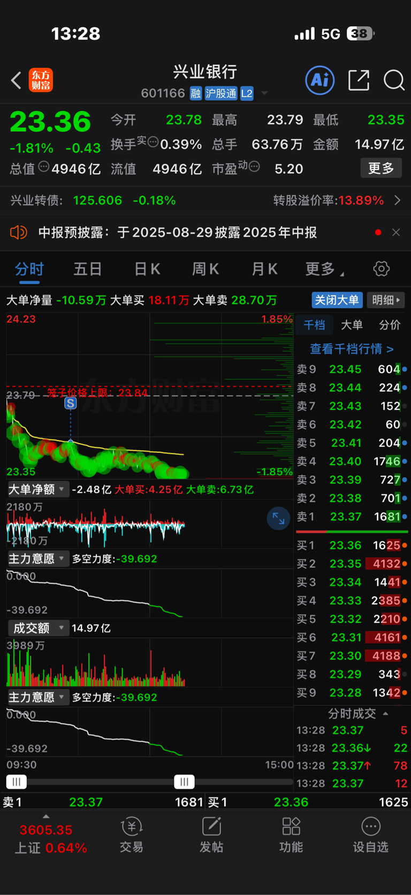The height and width of the screenshot is (895, 411).
Task: Tap the right time range slider handle
Action: click(x=184, y=782)
